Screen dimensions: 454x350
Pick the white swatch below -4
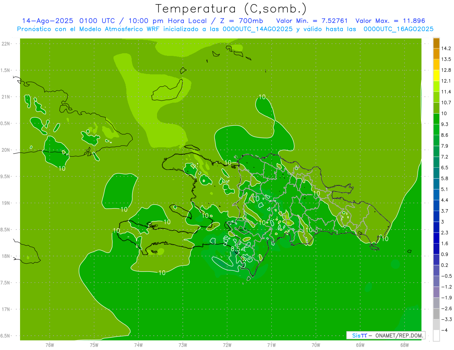(x=436, y=336)
